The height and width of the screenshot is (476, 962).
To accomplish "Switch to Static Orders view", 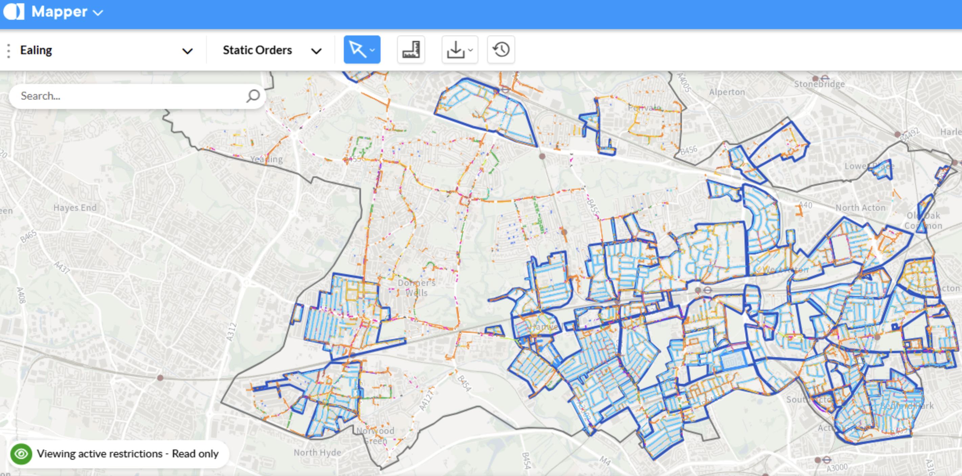I will (x=257, y=50).
